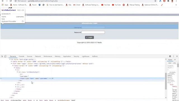Viewport: 179px width, 101px height.
Task: Select the Styles sidebar tab
Action: 170,60
